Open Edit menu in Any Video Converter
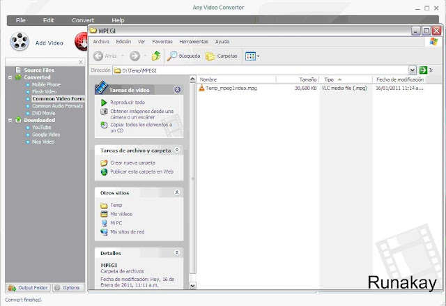This screenshot has width=446, height=306. (x=48, y=20)
